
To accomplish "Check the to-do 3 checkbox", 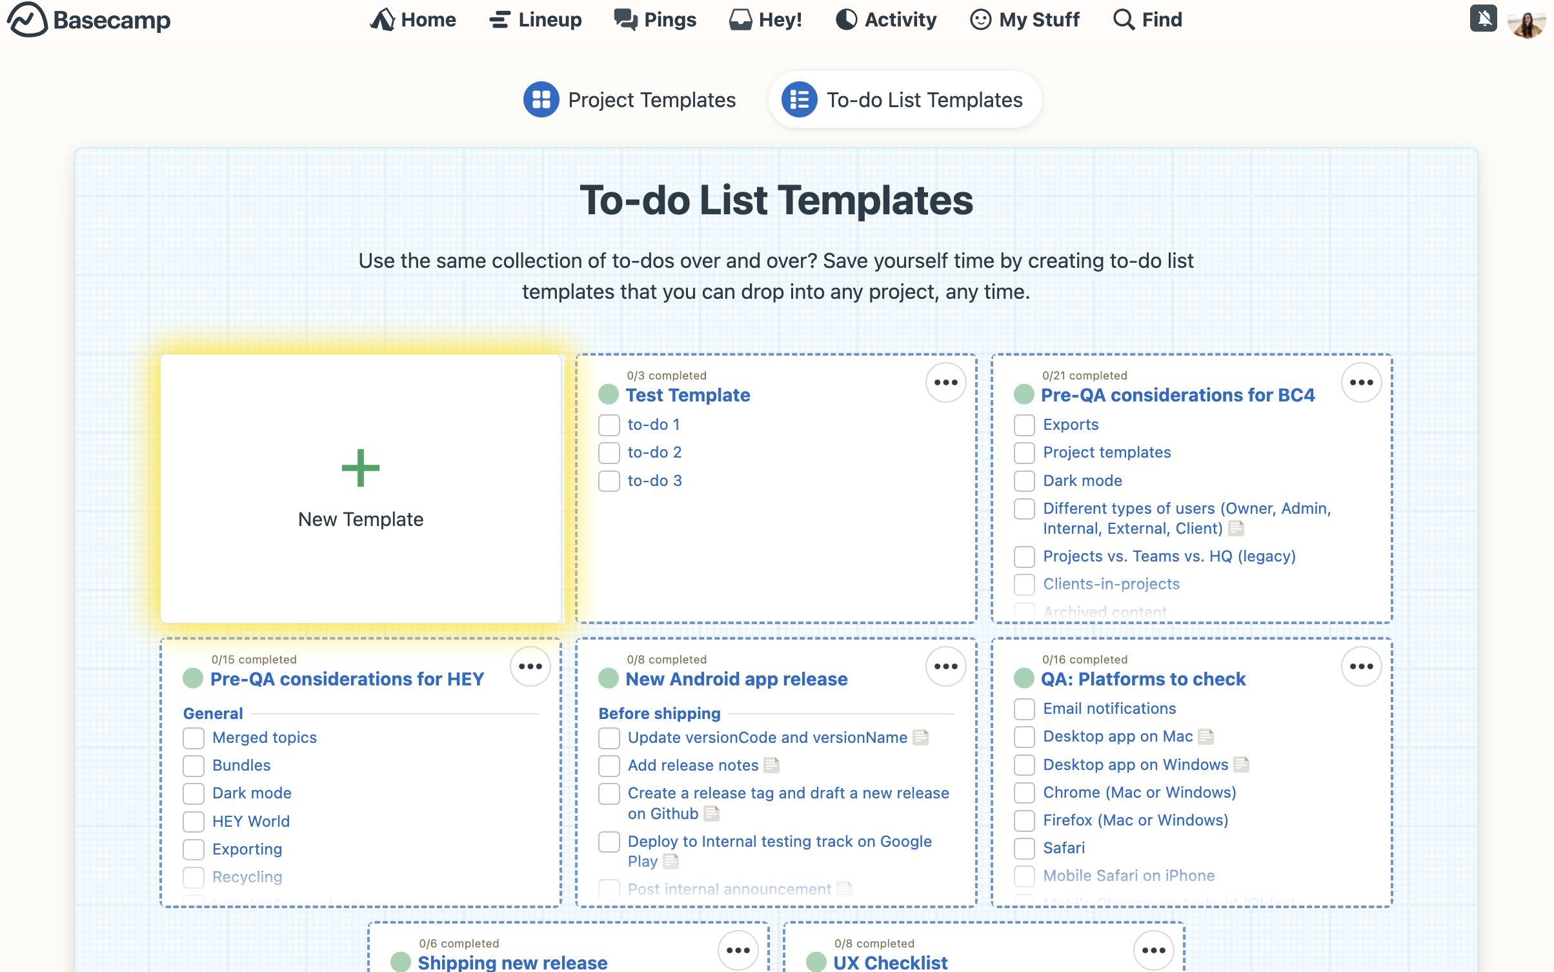I will click(609, 481).
